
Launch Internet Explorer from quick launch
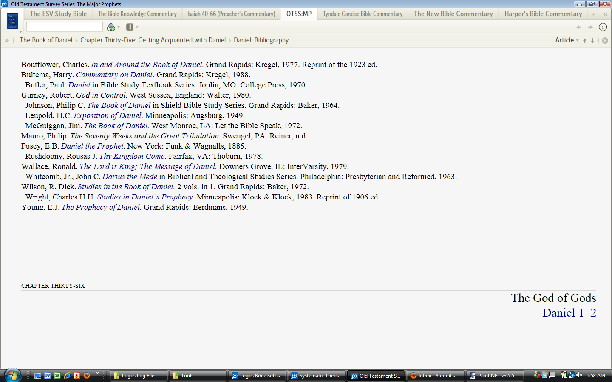tap(67, 376)
